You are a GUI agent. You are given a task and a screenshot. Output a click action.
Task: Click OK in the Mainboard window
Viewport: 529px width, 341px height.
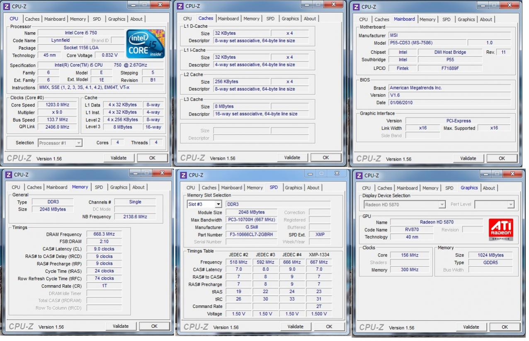(502, 158)
